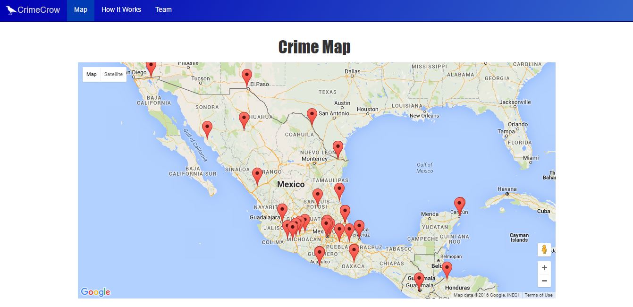Click the Guadalajara city label

(x=265, y=218)
